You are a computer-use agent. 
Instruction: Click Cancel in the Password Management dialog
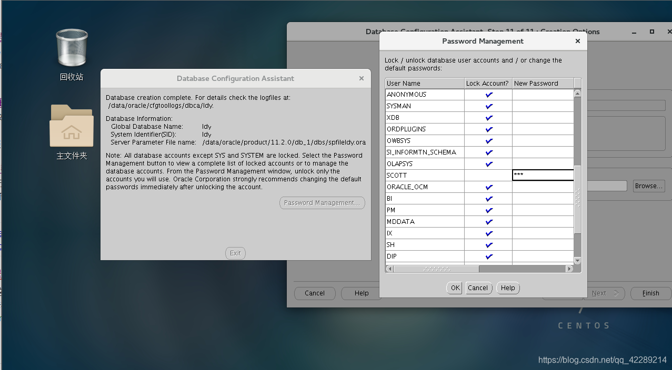coord(478,287)
